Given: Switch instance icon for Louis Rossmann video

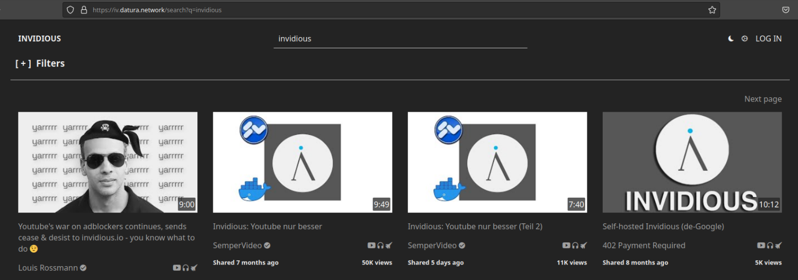Looking at the screenshot, I should coord(194,268).
